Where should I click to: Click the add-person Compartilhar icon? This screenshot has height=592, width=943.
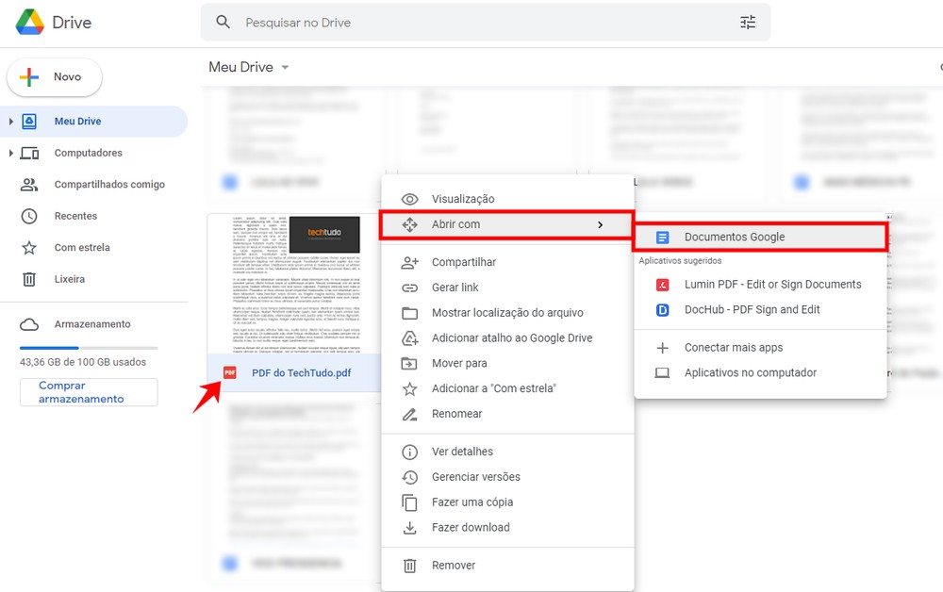pos(409,262)
